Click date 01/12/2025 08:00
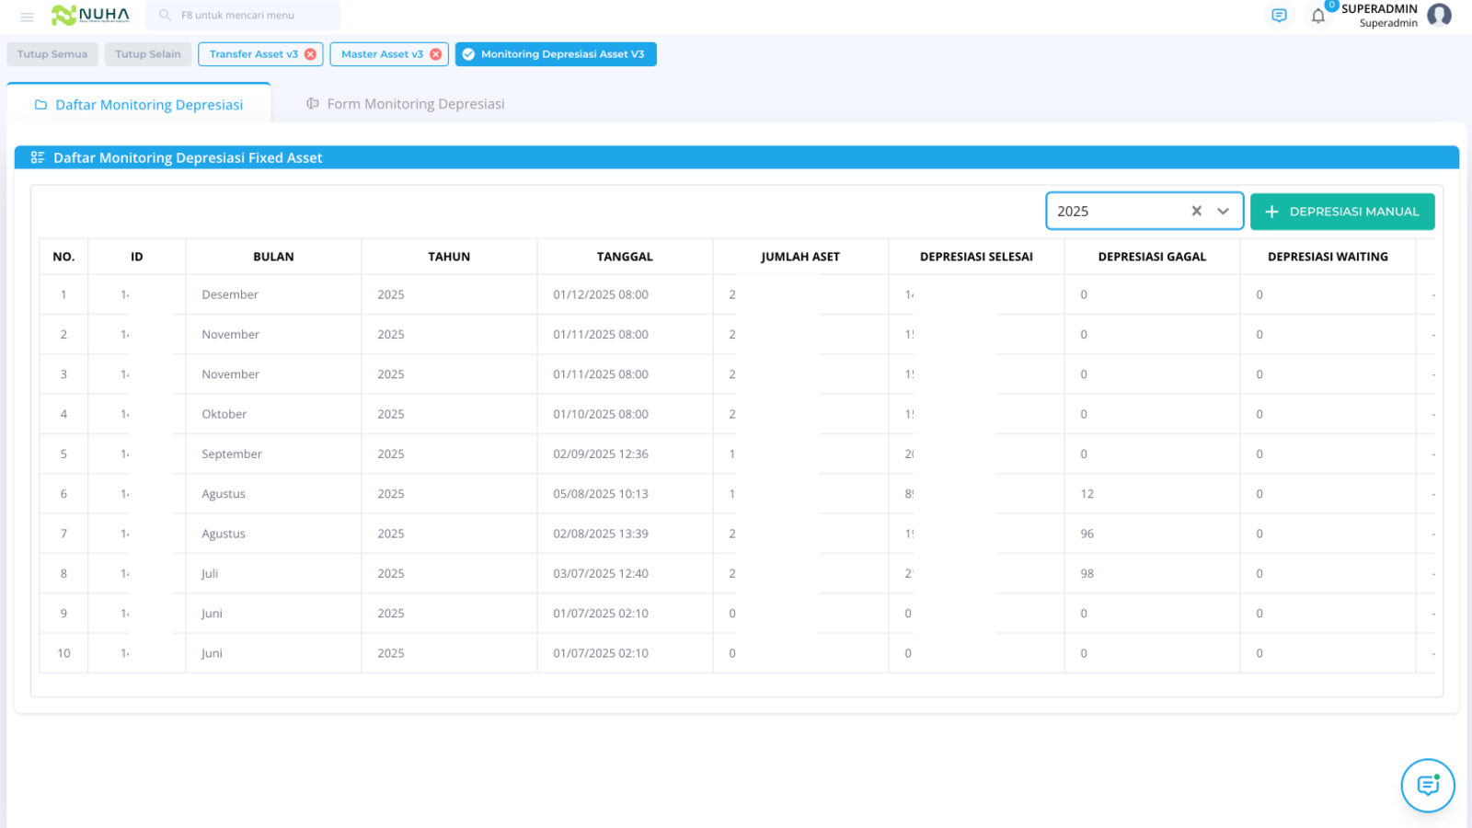Image resolution: width=1472 pixels, height=828 pixels. click(601, 294)
